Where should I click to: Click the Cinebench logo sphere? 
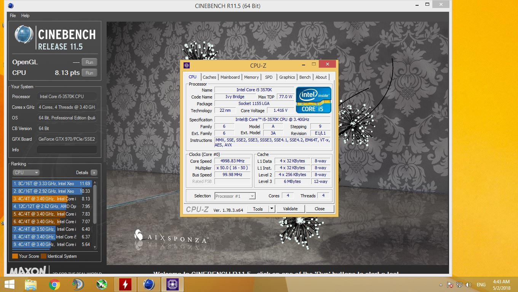(24, 35)
